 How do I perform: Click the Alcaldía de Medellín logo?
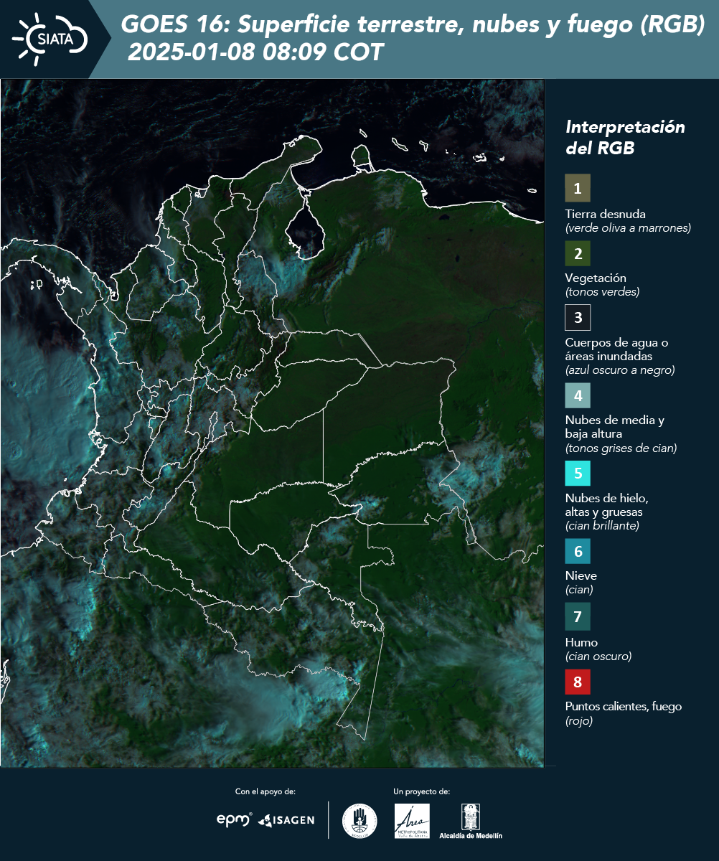pyautogui.click(x=471, y=821)
